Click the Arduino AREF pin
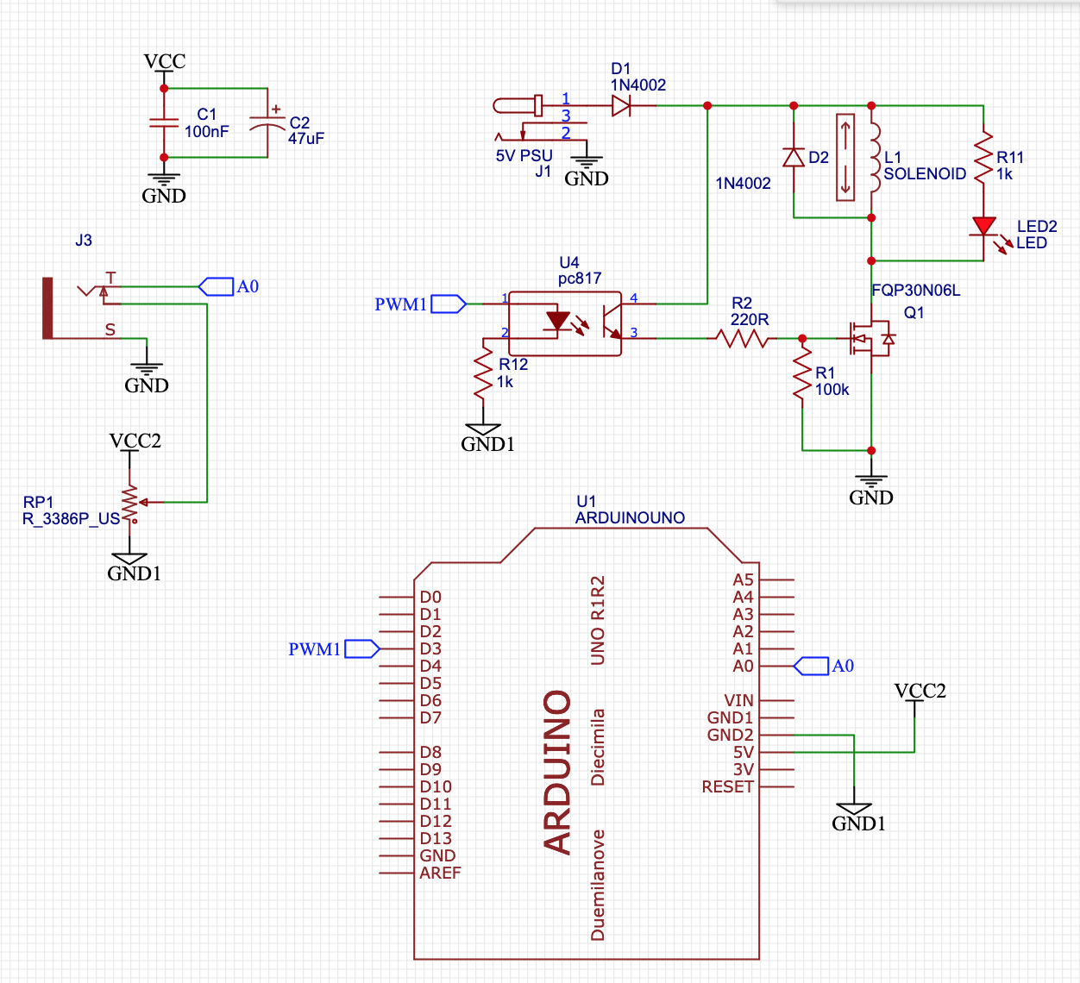This screenshot has width=1080, height=983. coord(397,873)
